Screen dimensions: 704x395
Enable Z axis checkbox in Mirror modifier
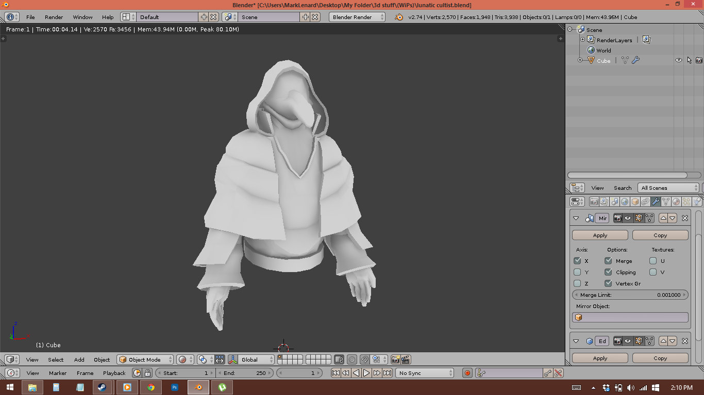(x=577, y=283)
